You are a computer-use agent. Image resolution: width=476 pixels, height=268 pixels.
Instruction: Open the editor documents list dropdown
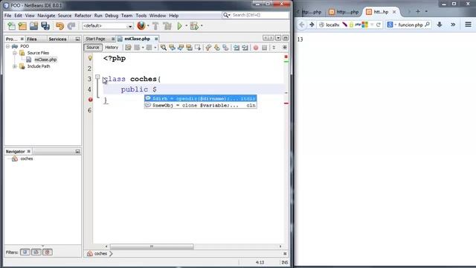pyautogui.click(x=278, y=38)
